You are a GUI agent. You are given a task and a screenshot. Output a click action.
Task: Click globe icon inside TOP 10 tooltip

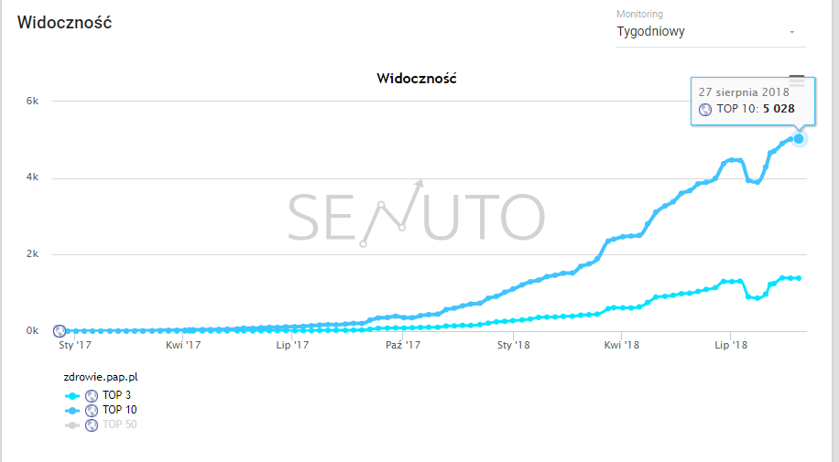(705, 109)
